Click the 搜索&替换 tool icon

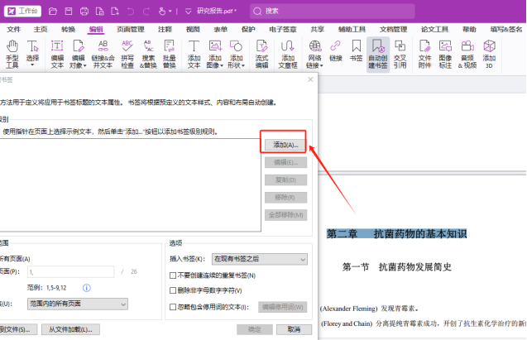coord(147,53)
